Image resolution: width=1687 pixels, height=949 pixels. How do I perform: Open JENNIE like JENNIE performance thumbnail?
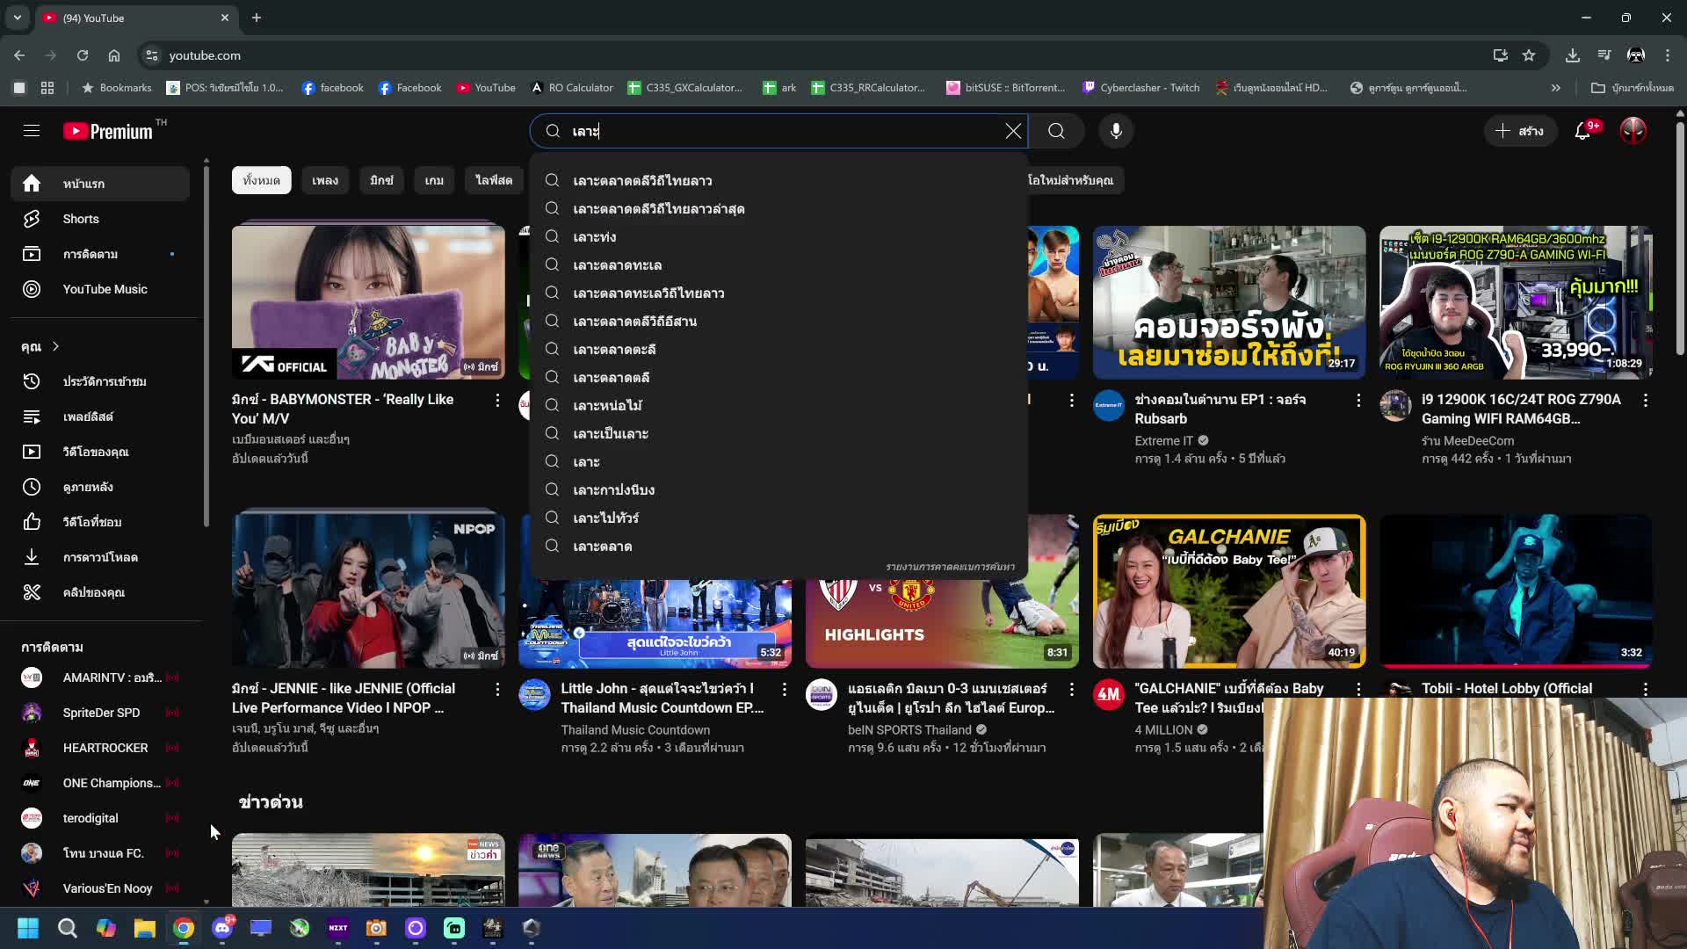[x=368, y=590]
